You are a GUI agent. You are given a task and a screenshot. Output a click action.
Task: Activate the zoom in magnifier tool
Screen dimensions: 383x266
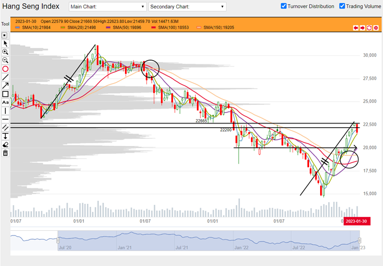click(5, 52)
